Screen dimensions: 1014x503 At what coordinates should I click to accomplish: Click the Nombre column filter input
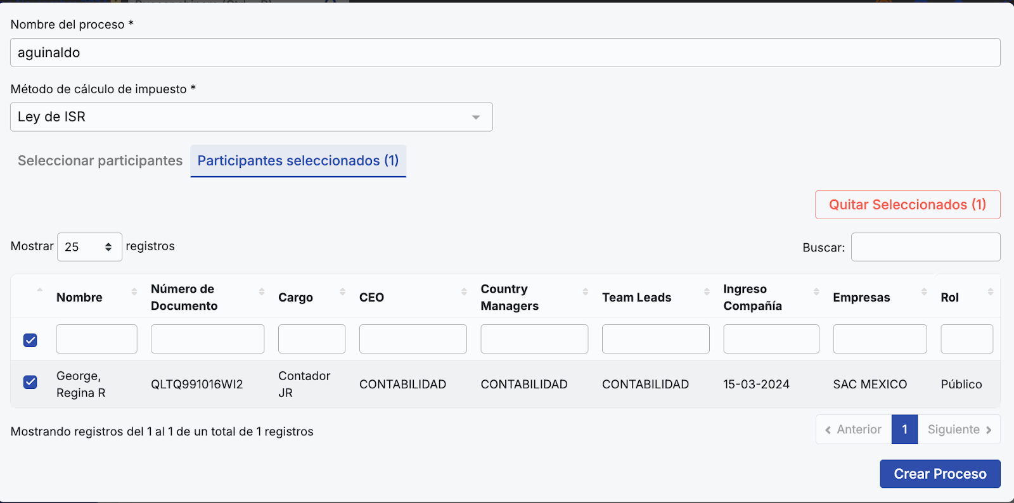[96, 339]
